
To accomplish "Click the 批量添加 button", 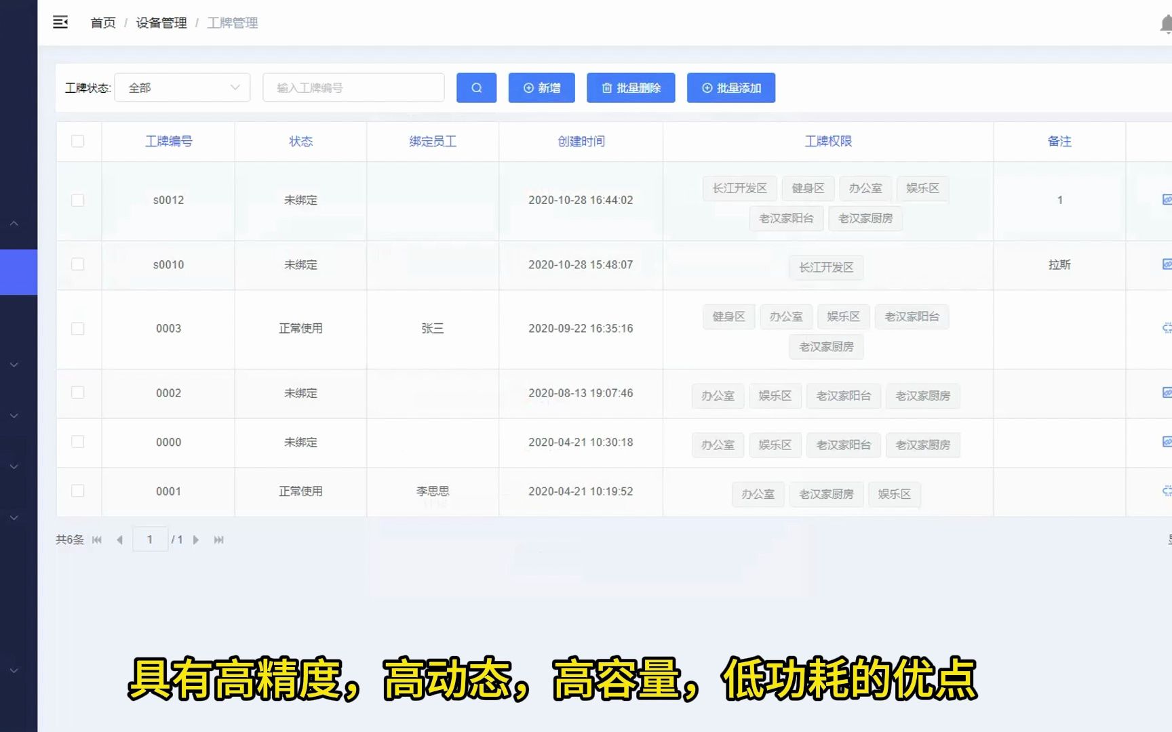I will (731, 88).
